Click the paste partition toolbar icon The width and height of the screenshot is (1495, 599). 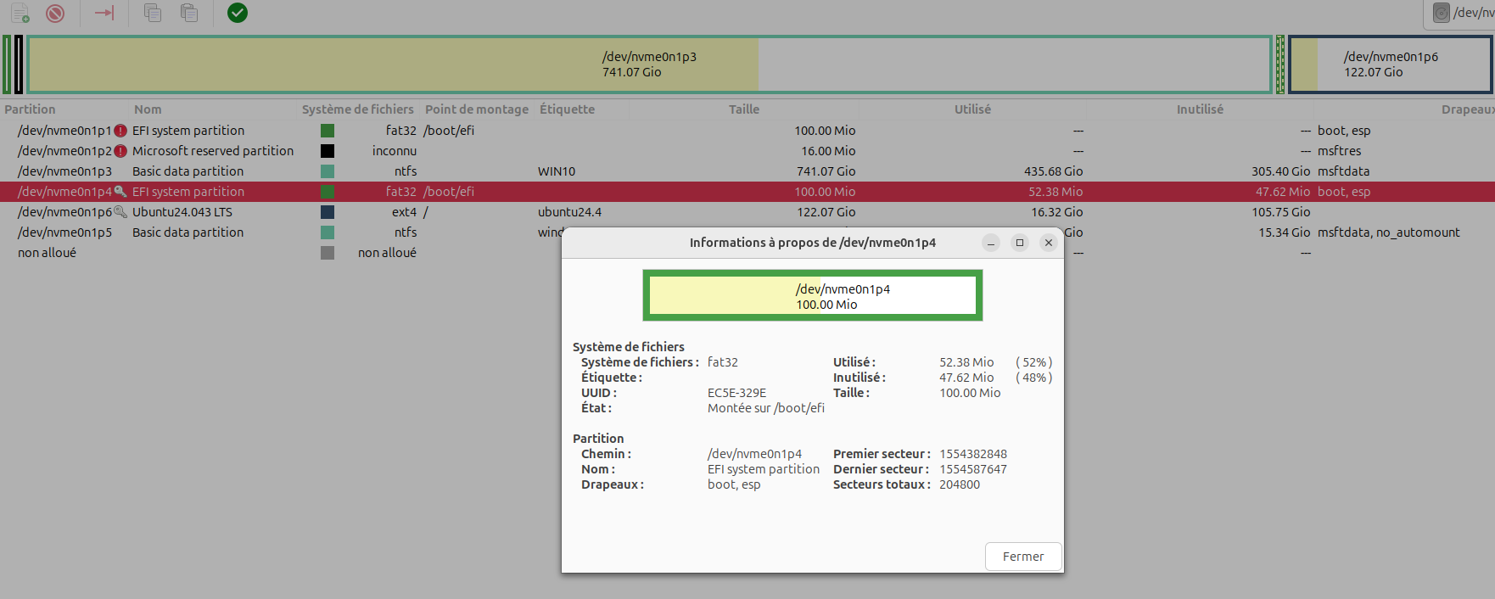point(189,13)
